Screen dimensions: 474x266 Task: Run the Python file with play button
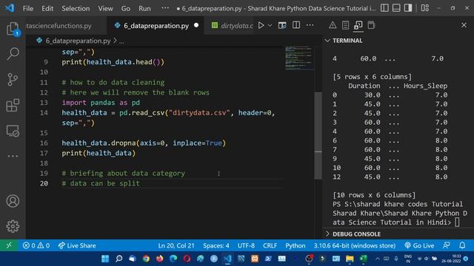pyautogui.click(x=261, y=25)
